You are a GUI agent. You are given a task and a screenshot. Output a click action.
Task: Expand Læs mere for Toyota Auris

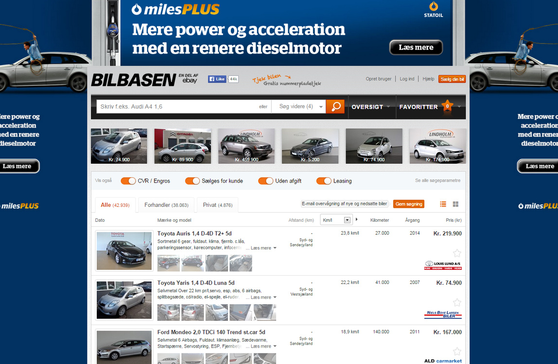click(x=263, y=248)
